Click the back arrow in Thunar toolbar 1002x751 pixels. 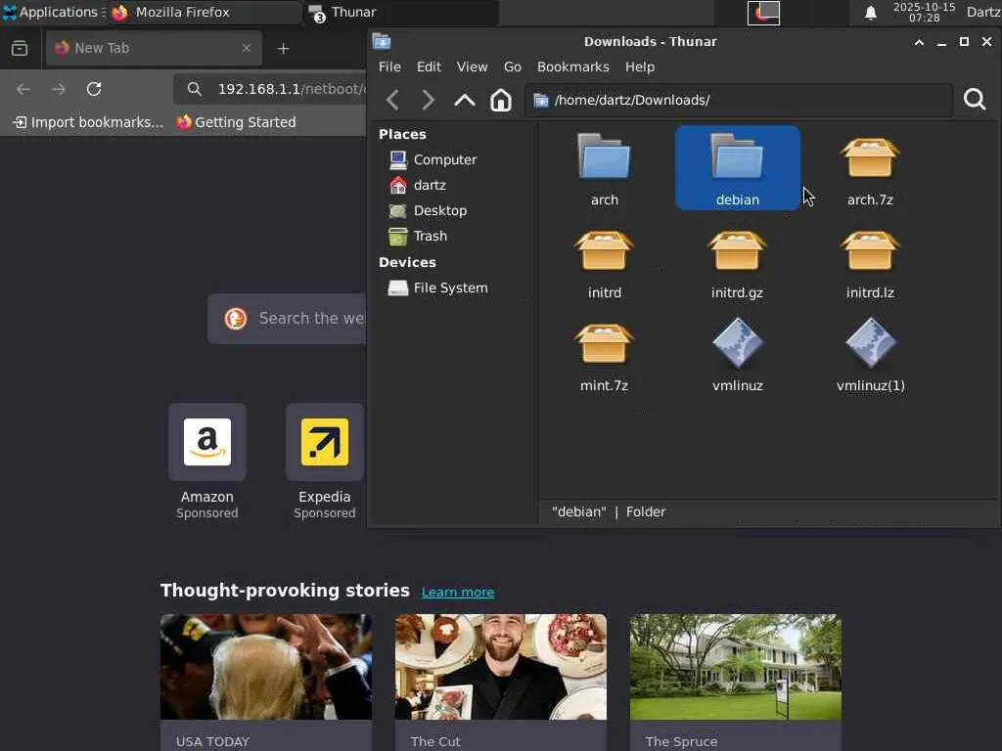click(392, 100)
